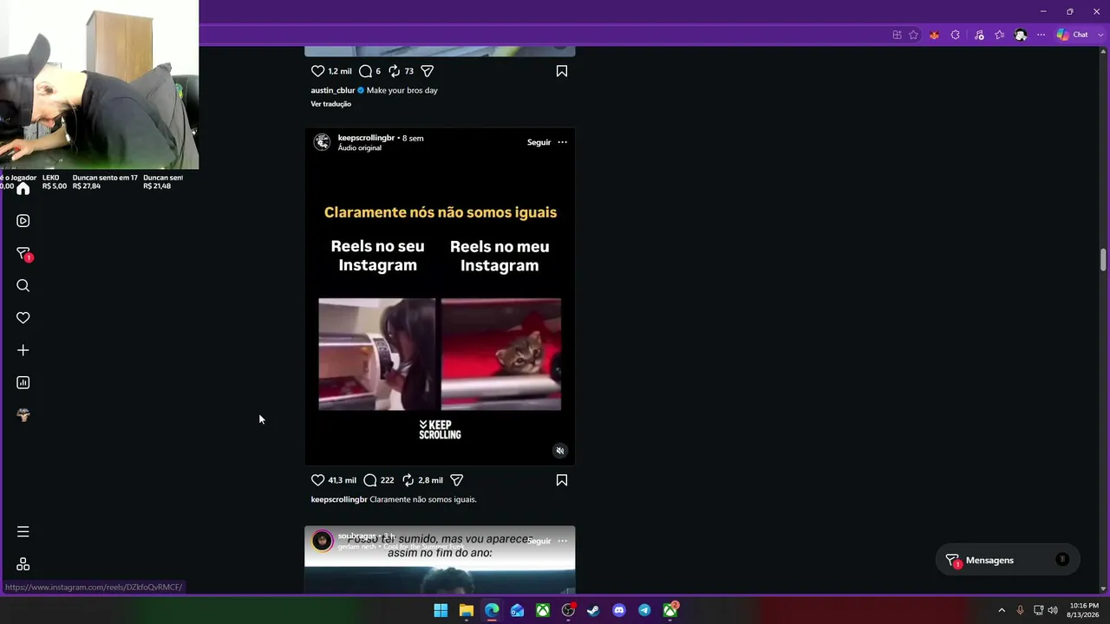Open direct messages icon in the left sidebar
Screen dimensions: 1110x624
click(x=23, y=253)
